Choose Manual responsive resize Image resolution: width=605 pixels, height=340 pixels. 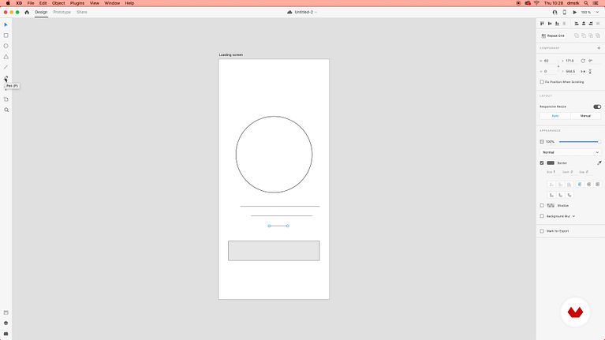click(585, 116)
